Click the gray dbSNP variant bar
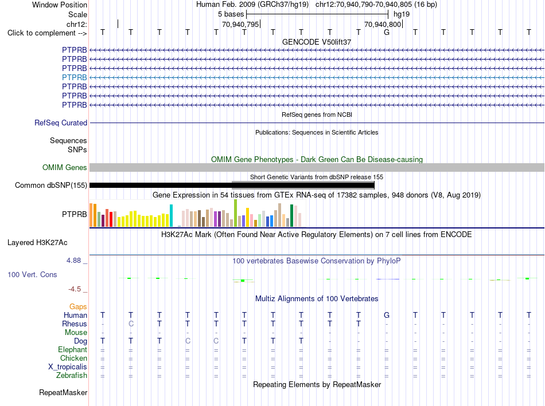 tap(303, 186)
